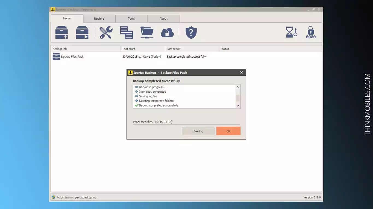Select the Backup Files Pack job row
Image resolution: width=373 pixels, height=209 pixels.
(186, 57)
